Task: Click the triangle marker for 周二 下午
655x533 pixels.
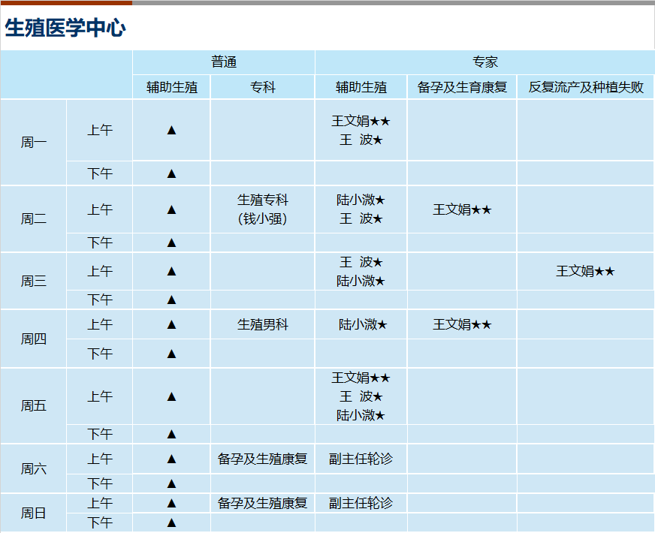Action: pos(171,242)
